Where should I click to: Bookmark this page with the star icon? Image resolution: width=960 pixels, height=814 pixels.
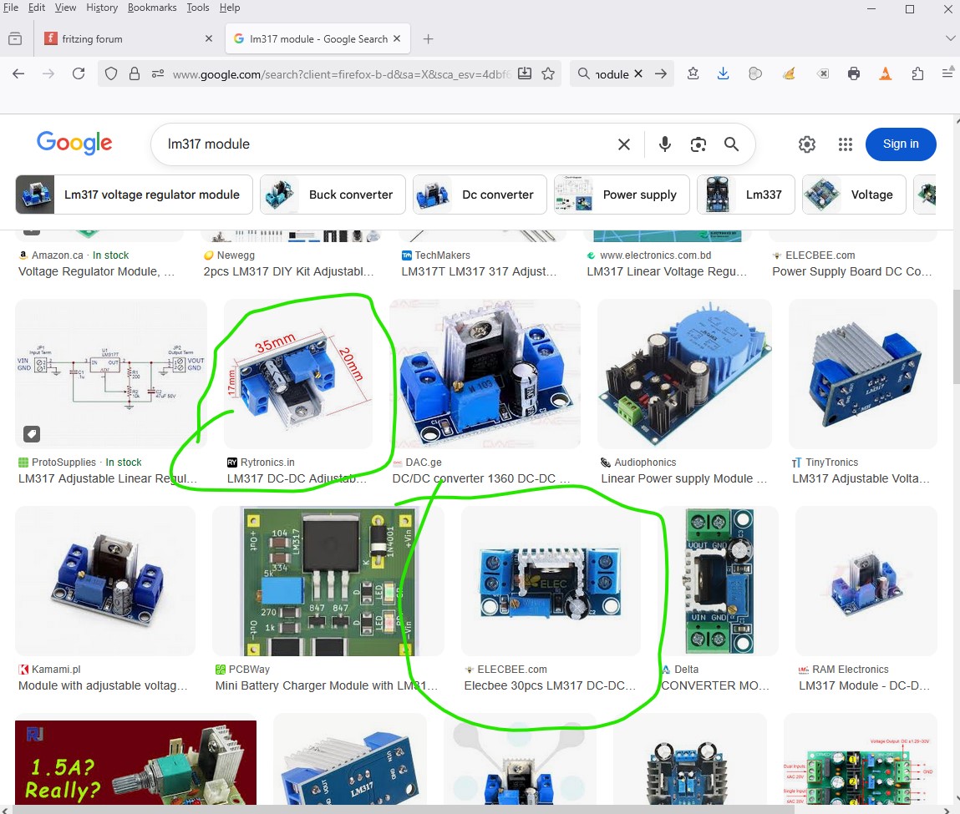point(548,73)
